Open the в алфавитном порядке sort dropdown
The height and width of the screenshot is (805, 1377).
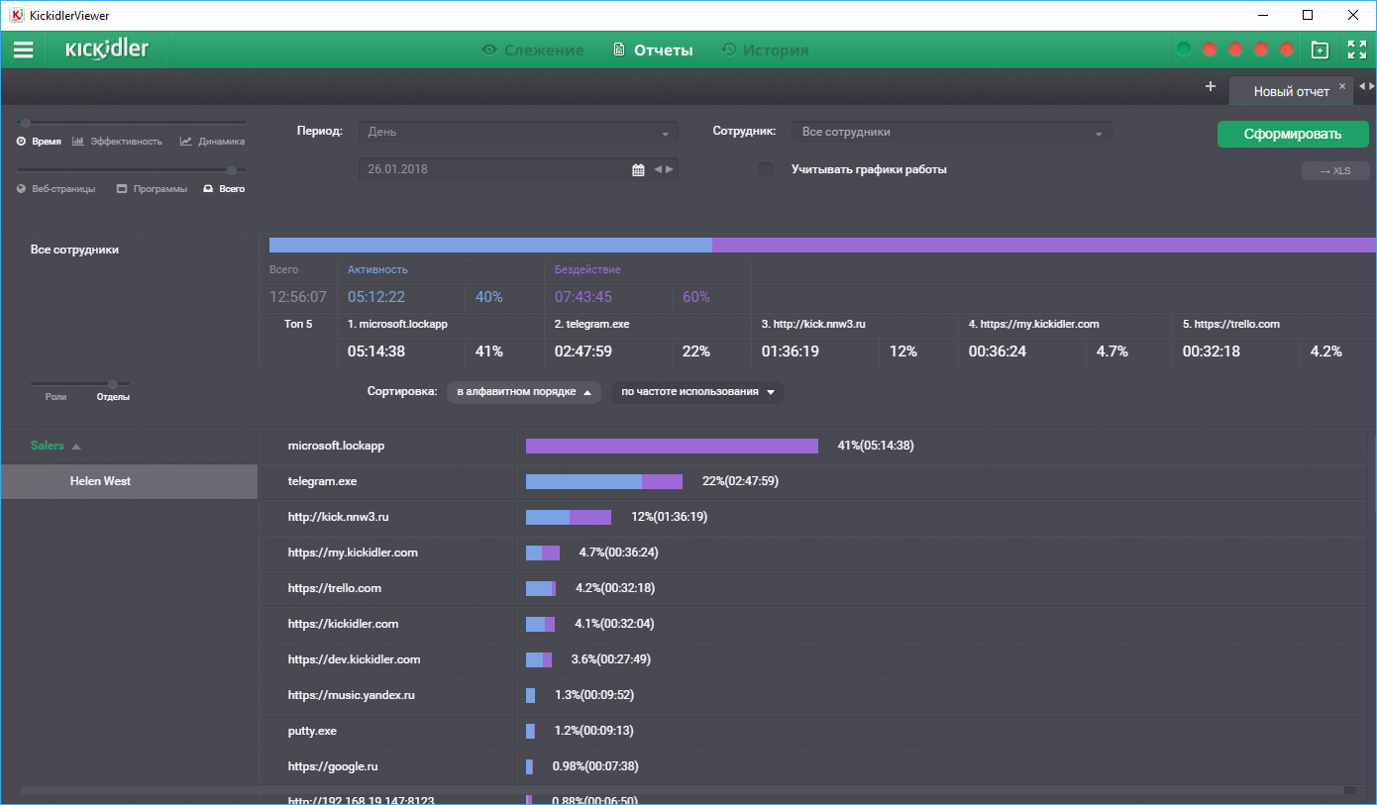[524, 392]
